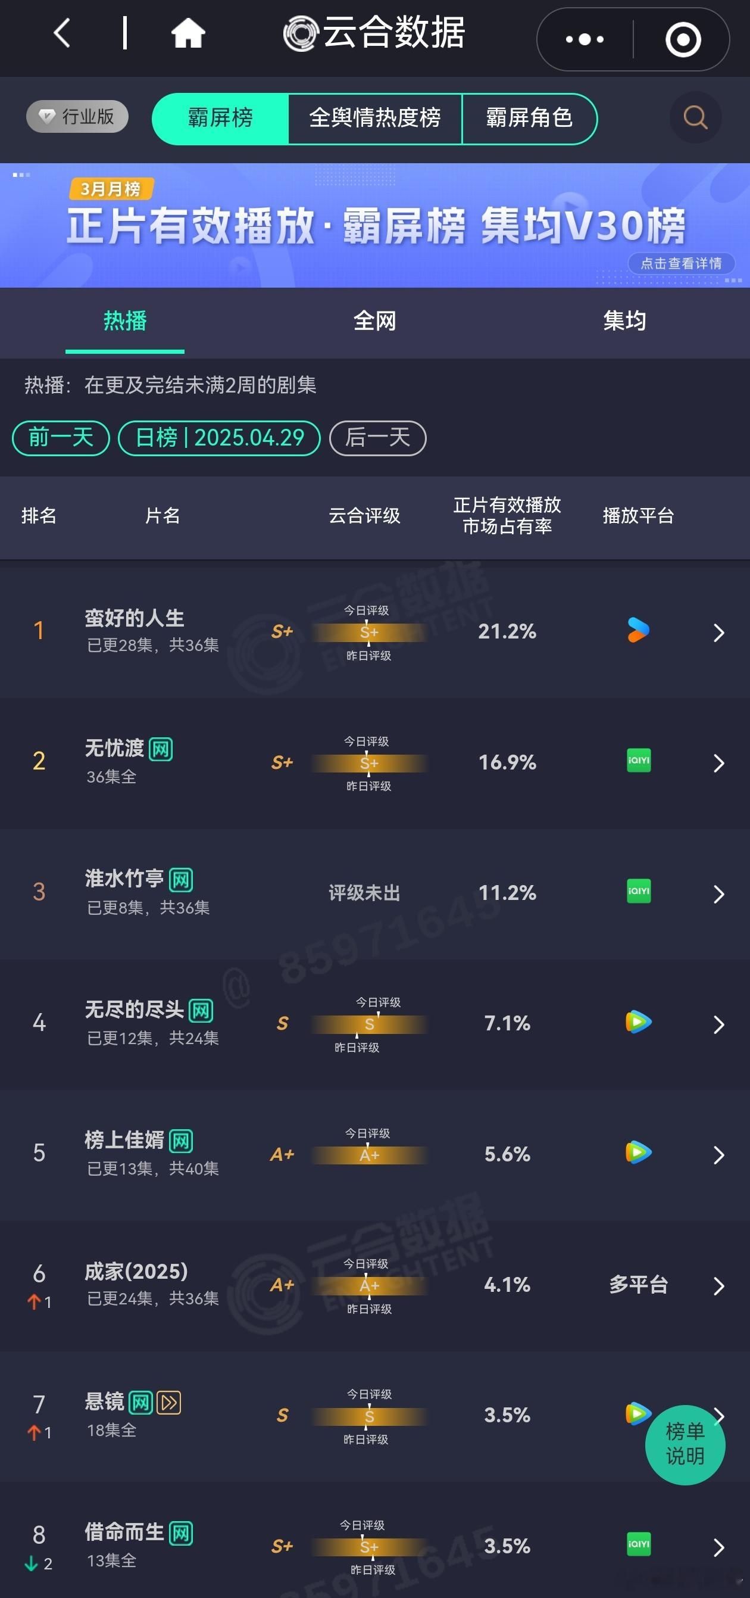Open the 日榜 2025.04.29 date picker
This screenshot has height=1598, width=750.
(220, 438)
